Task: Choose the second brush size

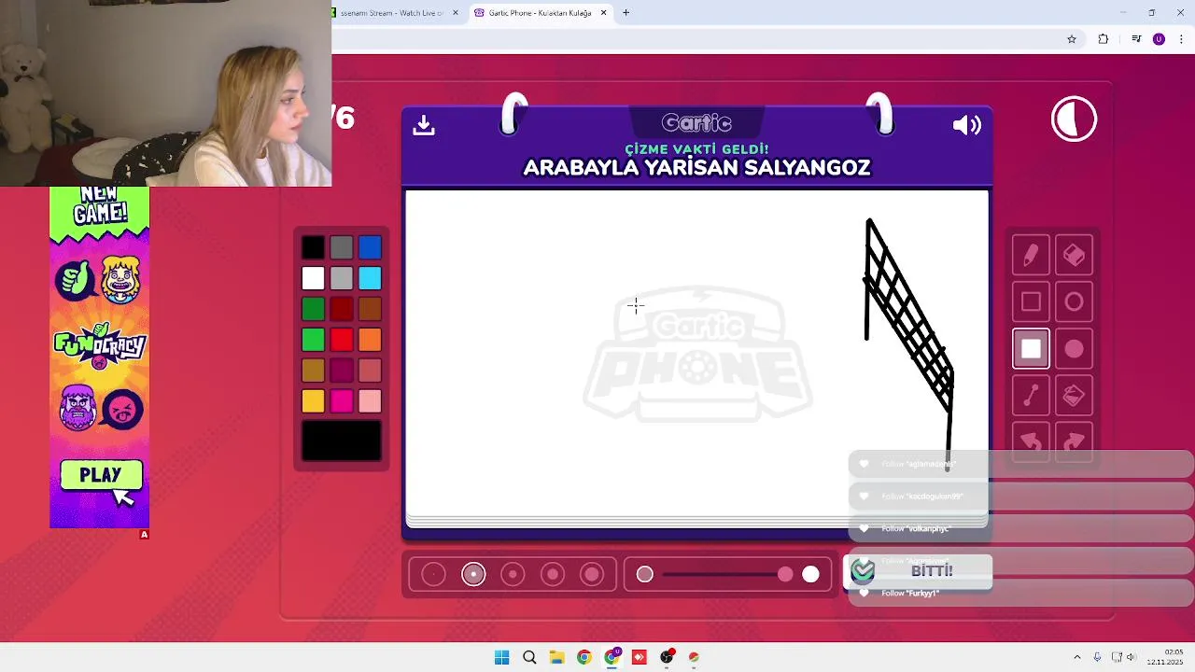Action: tap(473, 575)
